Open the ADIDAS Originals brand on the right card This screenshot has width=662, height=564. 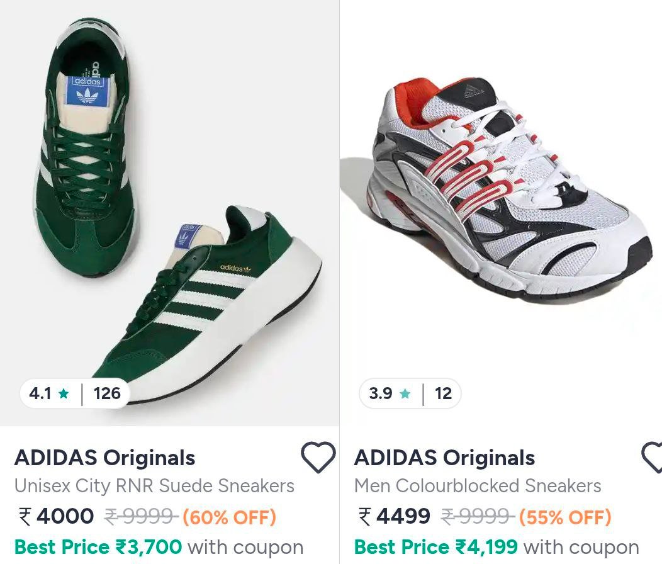(x=444, y=458)
